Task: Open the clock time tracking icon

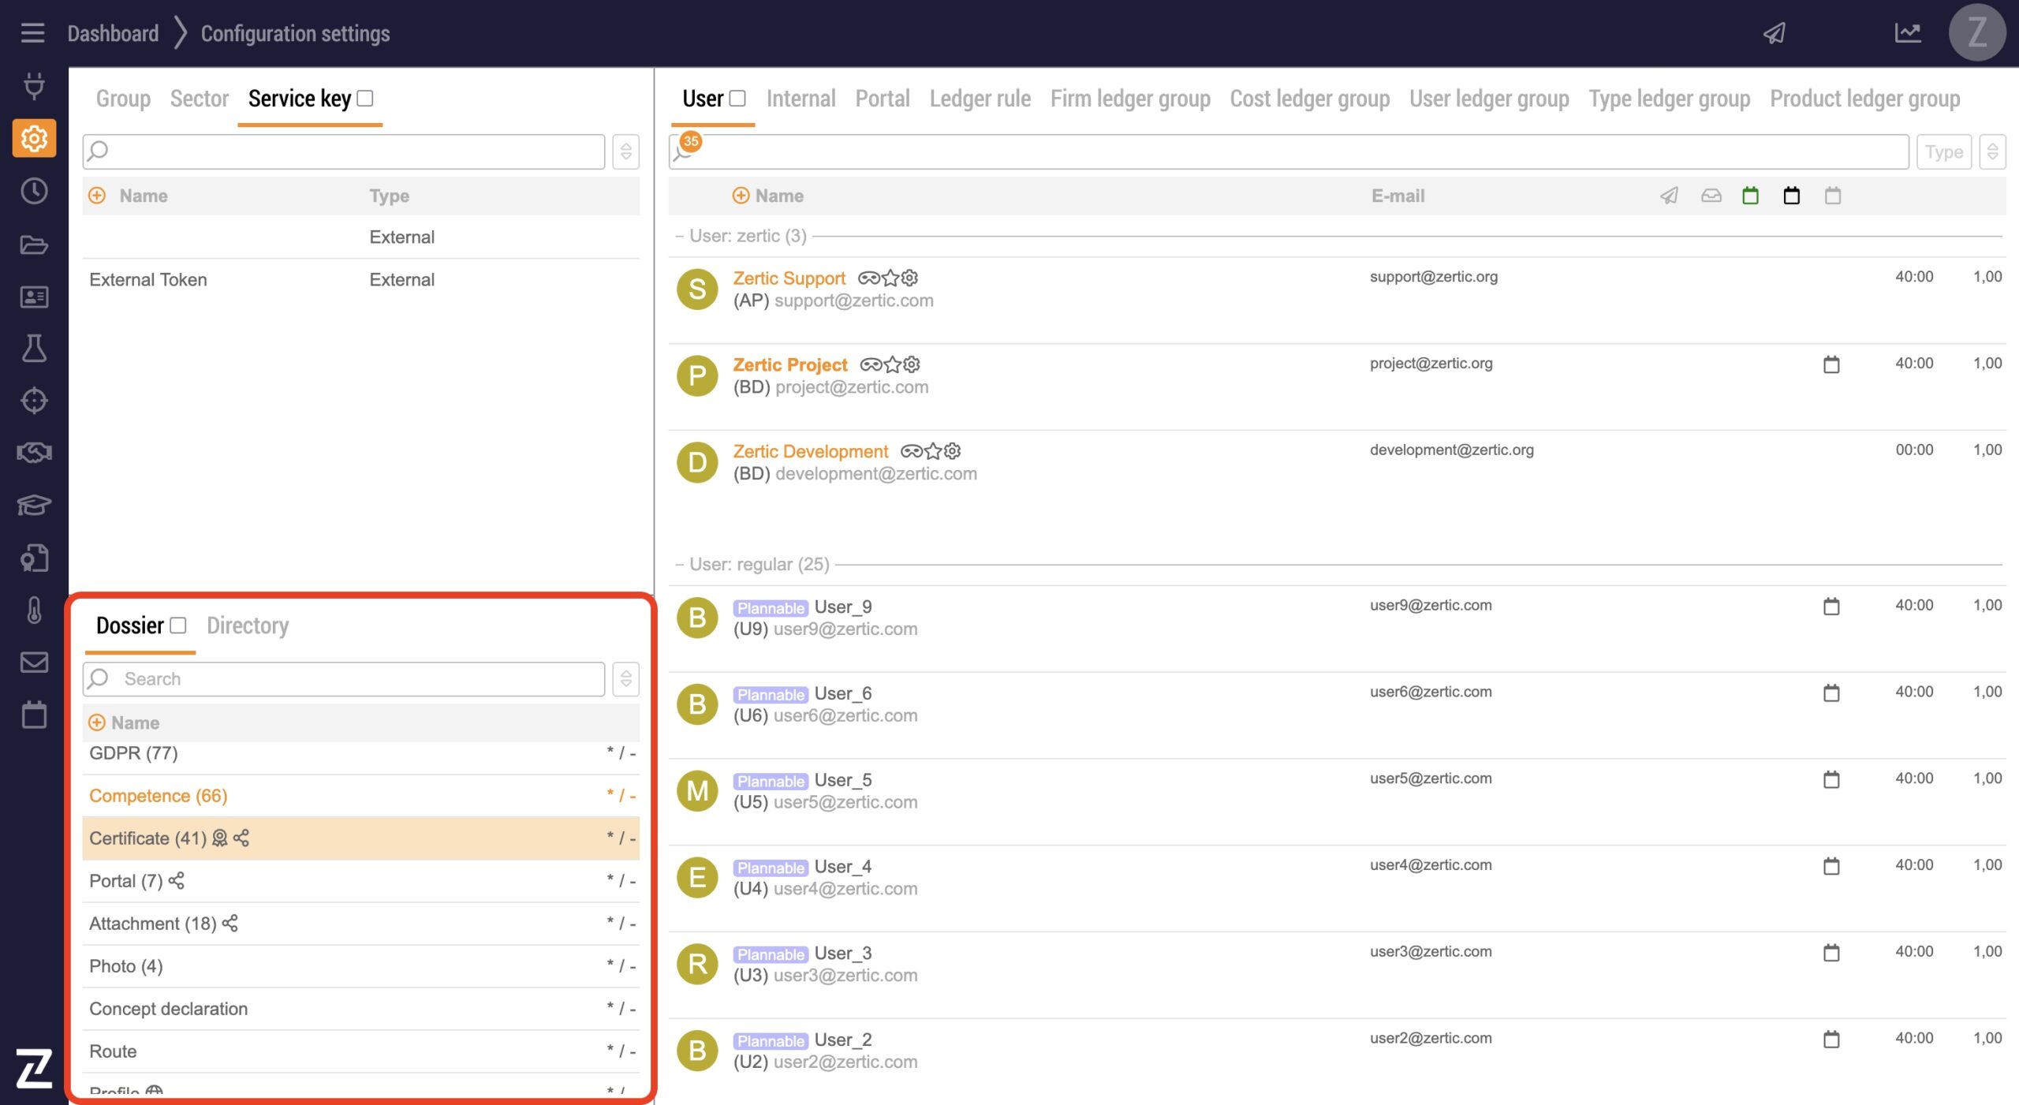Action: coord(34,191)
